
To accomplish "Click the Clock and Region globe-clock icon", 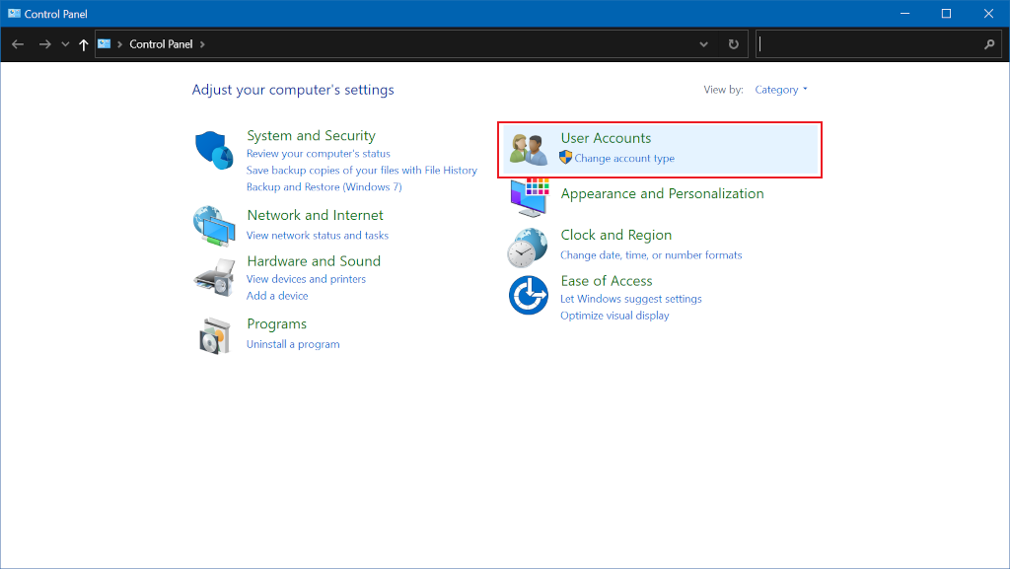I will click(528, 248).
